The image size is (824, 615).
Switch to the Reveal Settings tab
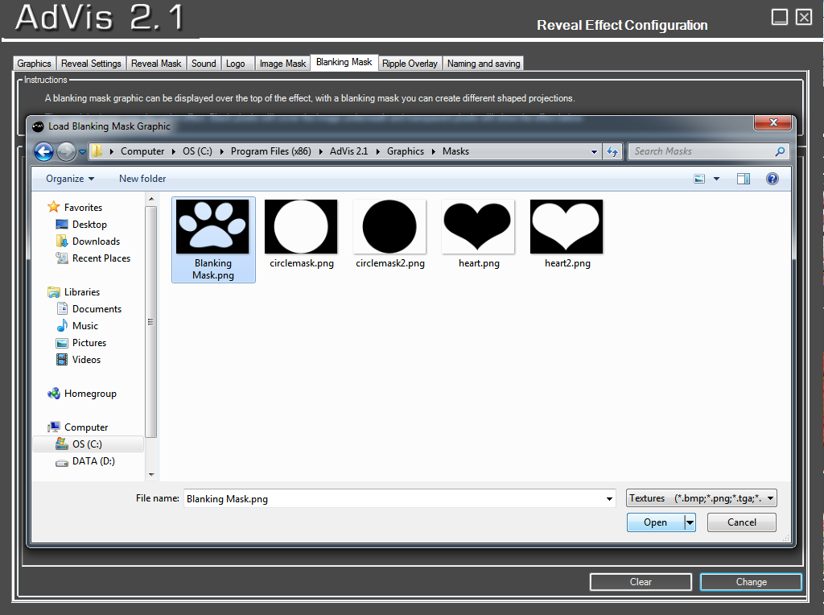(91, 64)
